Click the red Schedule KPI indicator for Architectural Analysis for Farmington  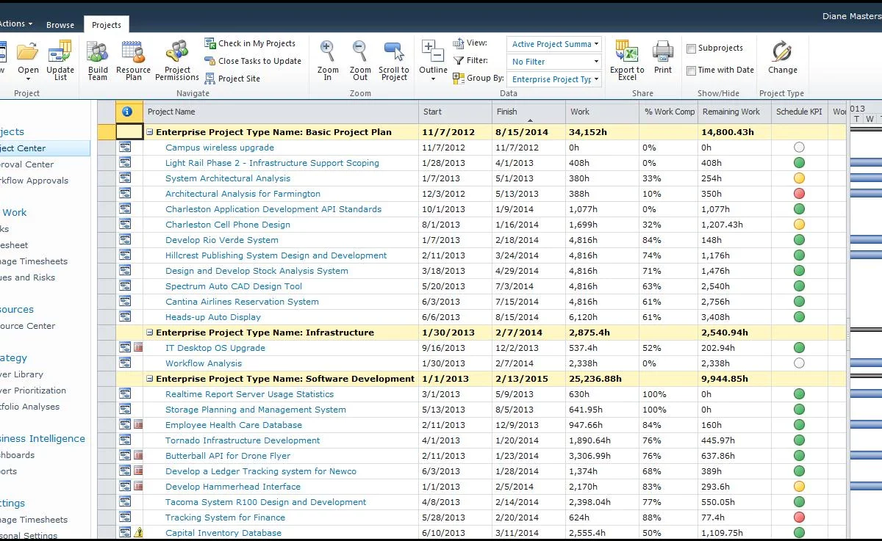pyautogui.click(x=799, y=194)
